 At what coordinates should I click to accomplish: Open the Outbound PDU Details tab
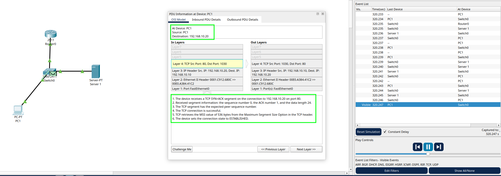click(x=242, y=20)
